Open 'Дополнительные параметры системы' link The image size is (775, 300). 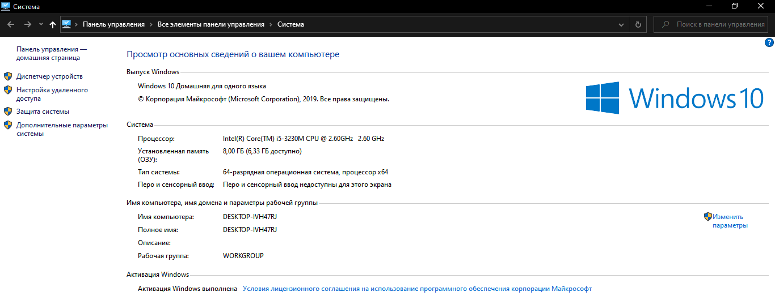click(62, 130)
